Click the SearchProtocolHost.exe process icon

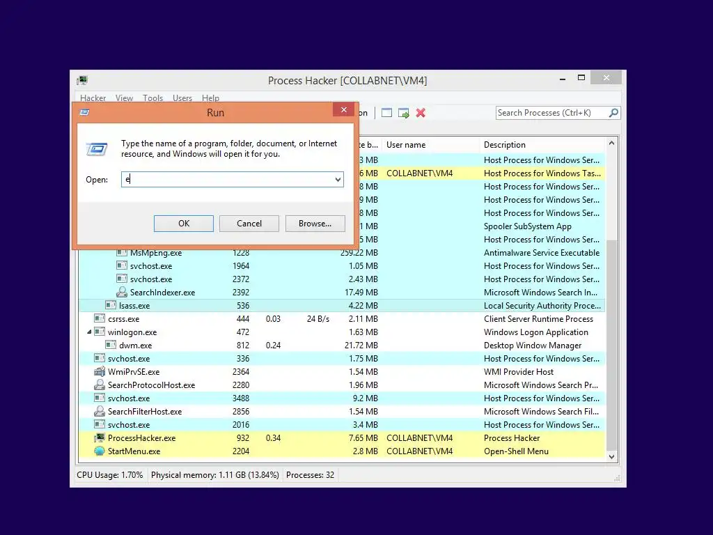(x=100, y=385)
